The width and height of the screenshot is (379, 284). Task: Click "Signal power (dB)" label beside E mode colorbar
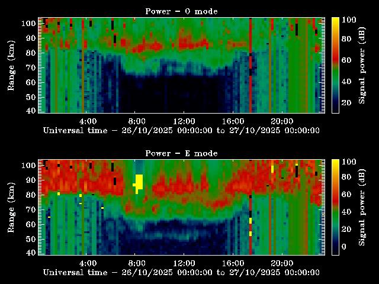362,207
